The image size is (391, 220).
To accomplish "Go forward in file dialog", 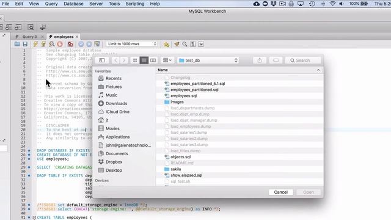I will pyautogui.click(x=123, y=61).
